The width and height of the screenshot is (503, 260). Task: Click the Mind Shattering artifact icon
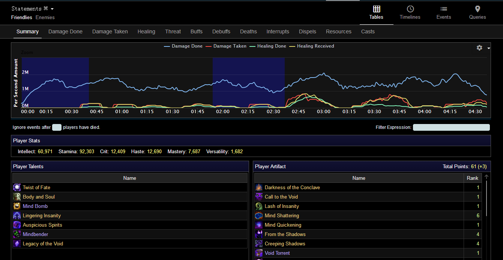click(x=259, y=215)
